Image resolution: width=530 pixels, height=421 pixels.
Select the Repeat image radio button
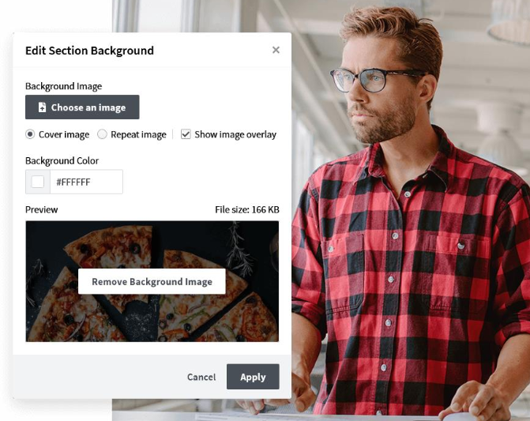102,134
